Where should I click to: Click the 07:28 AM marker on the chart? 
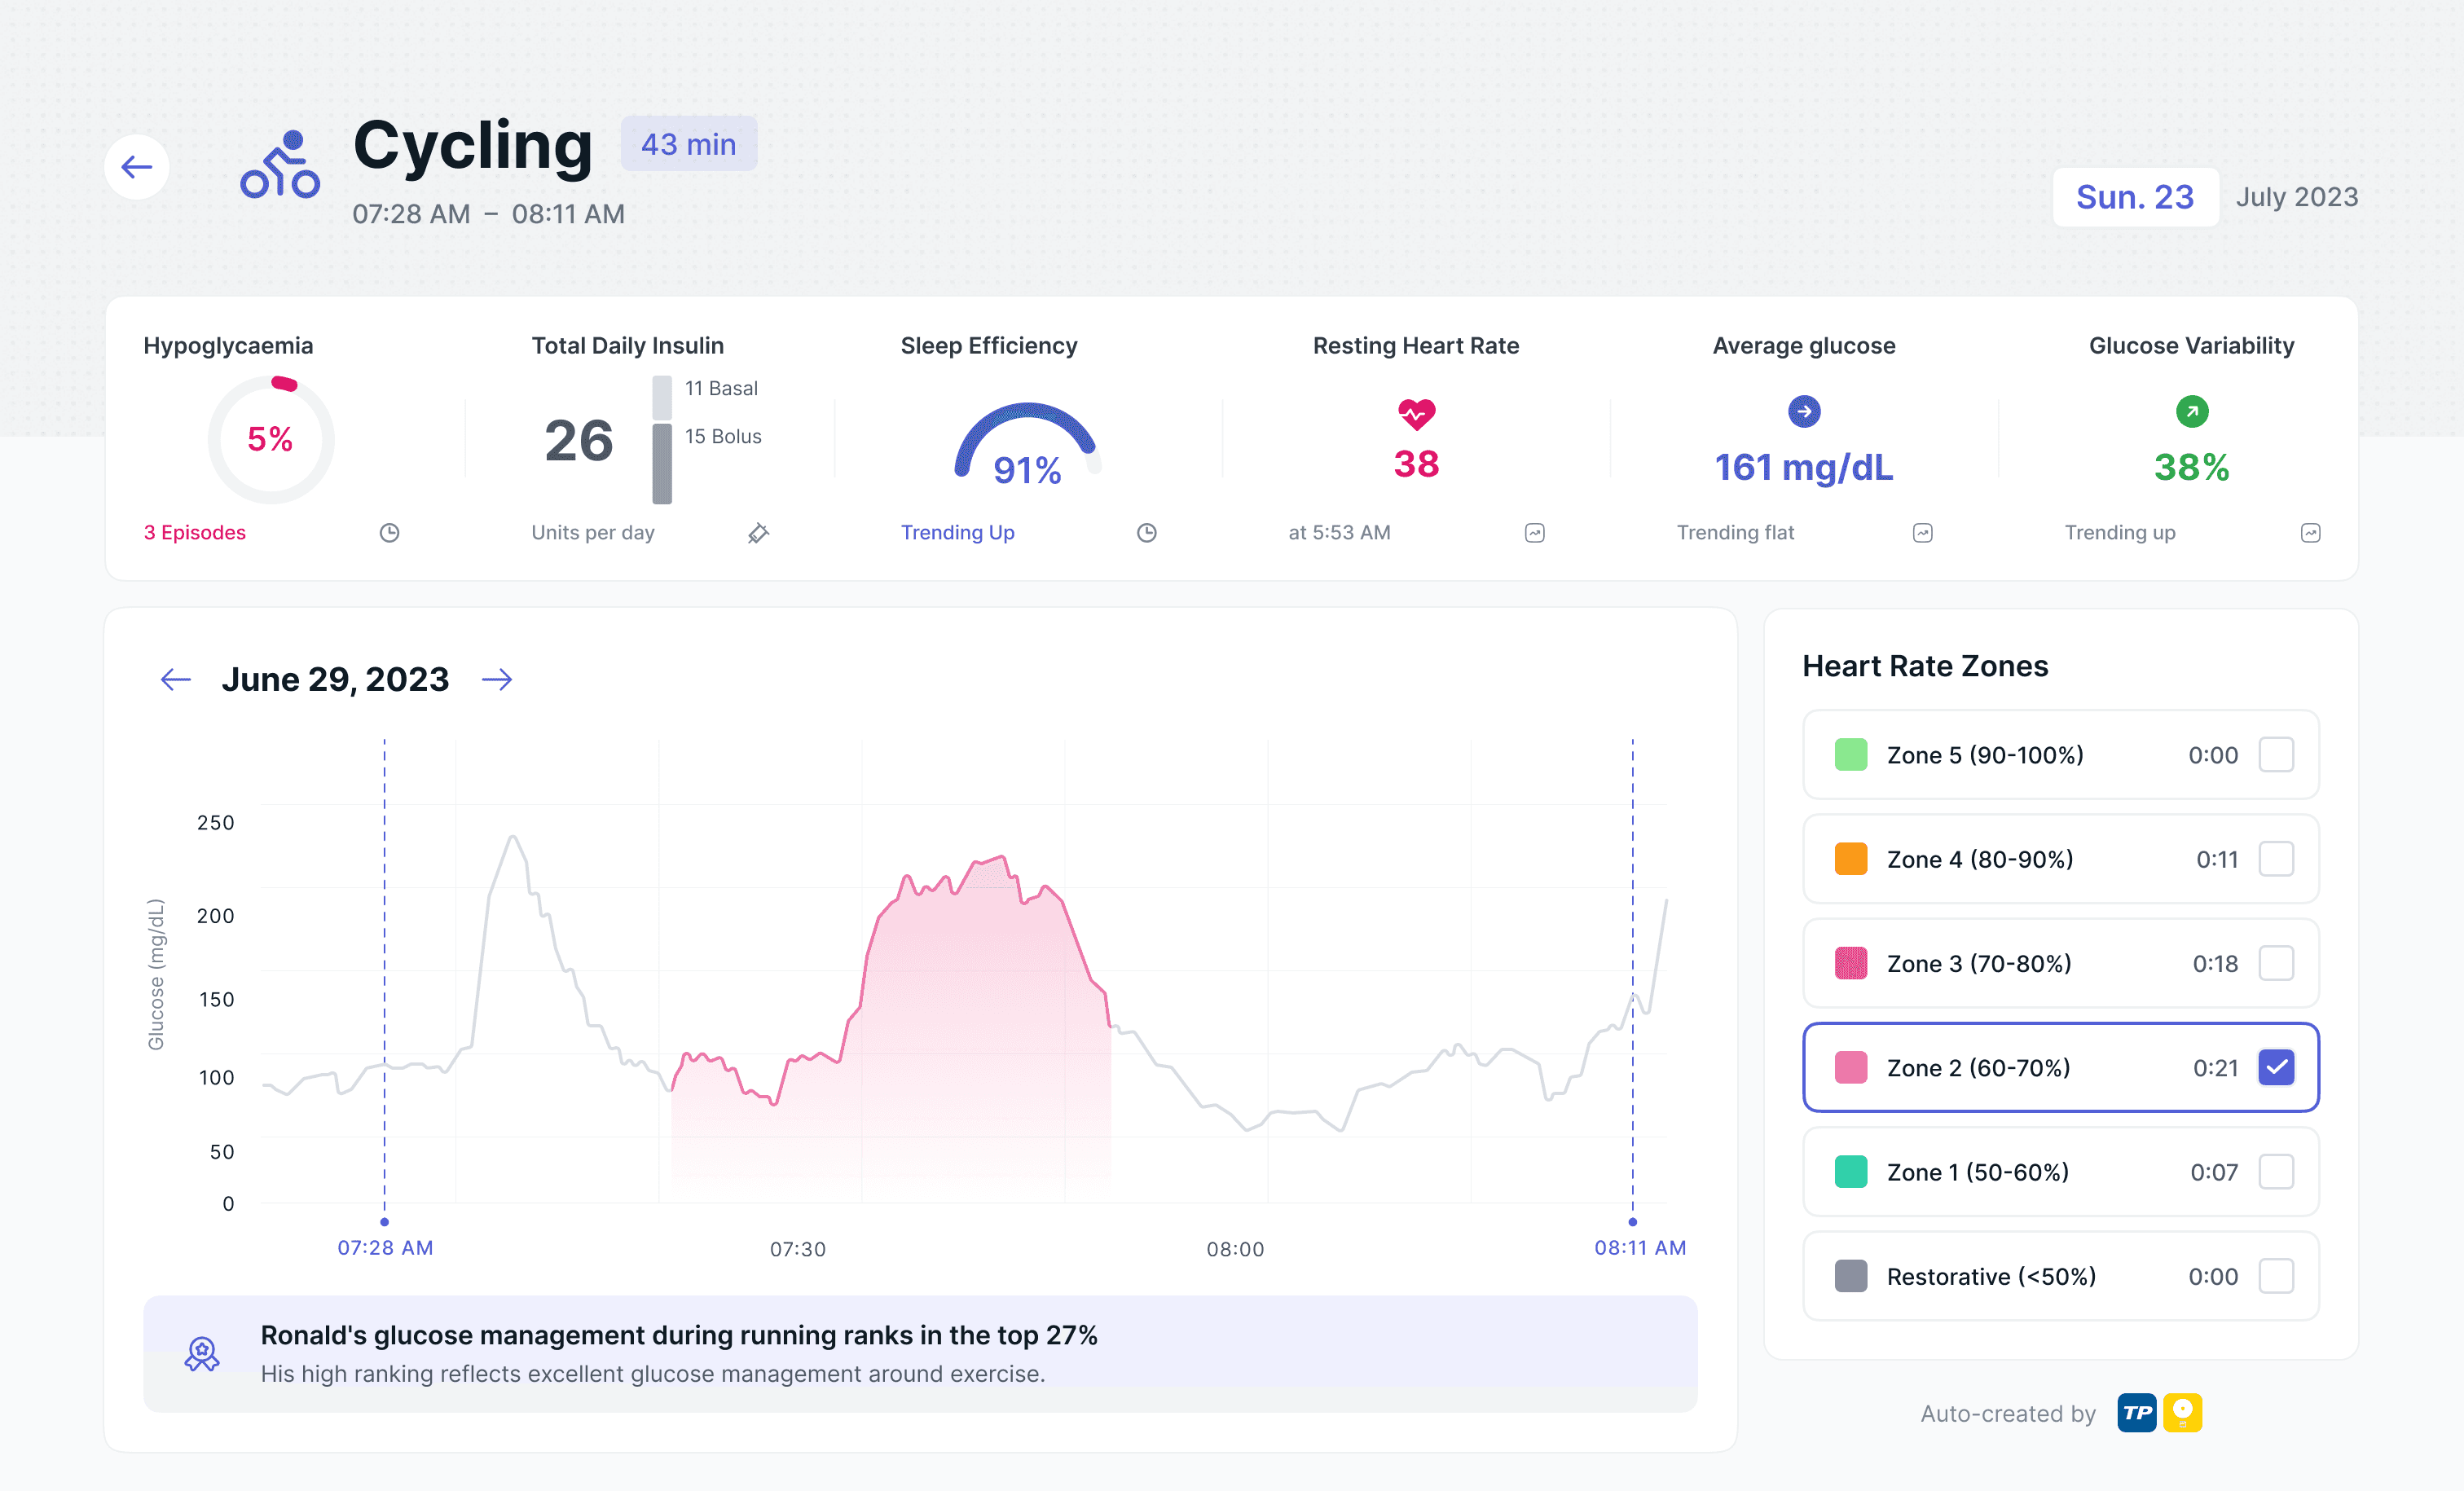pos(385,1247)
